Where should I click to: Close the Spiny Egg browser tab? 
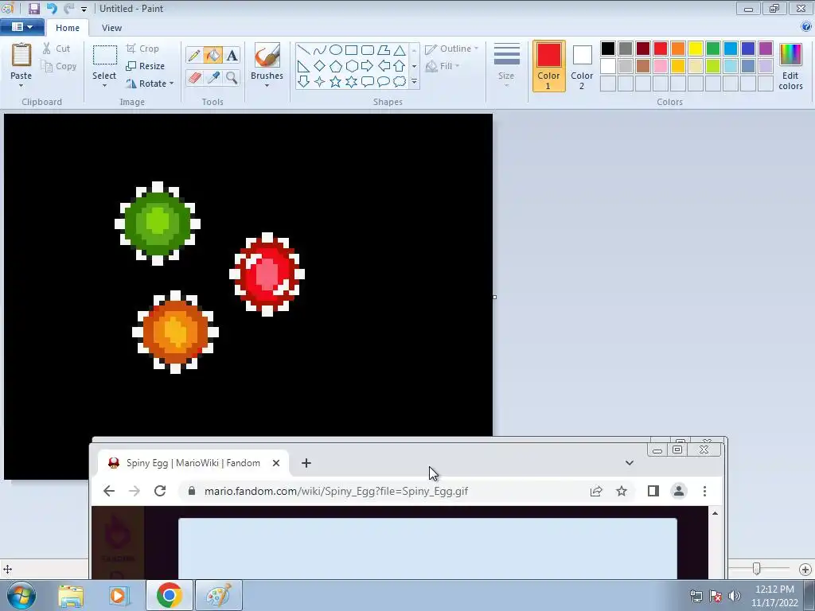pos(276,463)
